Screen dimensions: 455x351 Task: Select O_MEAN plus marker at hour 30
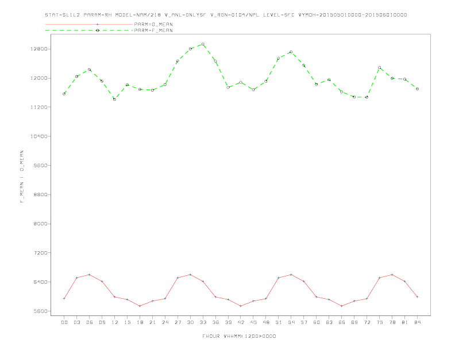click(190, 275)
